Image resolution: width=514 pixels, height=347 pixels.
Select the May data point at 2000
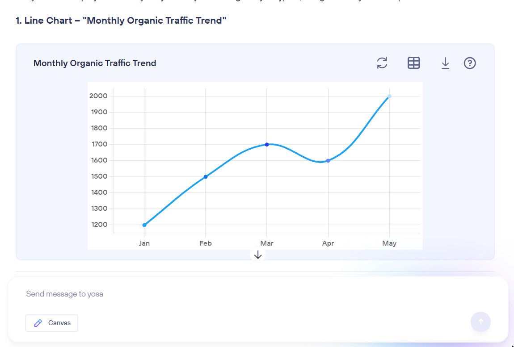(389, 96)
